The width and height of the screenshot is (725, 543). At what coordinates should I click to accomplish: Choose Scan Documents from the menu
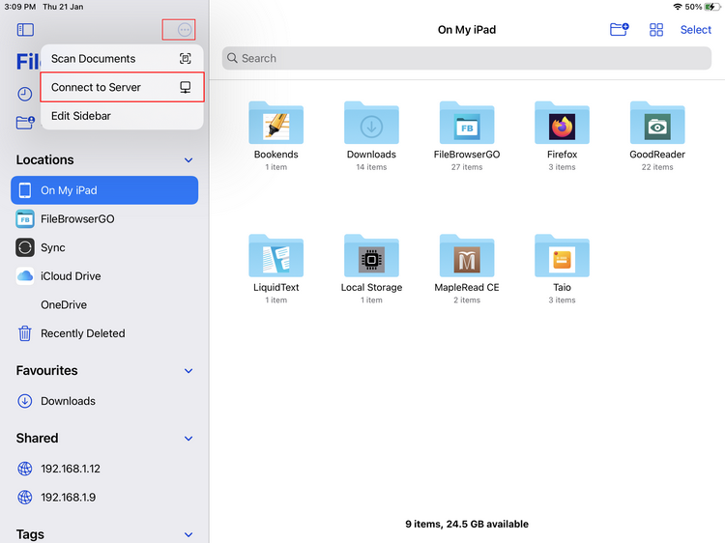coord(122,59)
